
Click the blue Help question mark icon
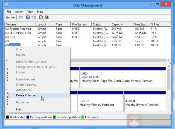(x=28, y=18)
